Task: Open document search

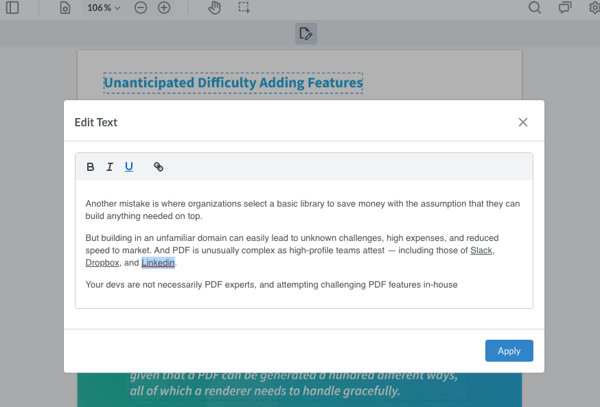Action: (534, 8)
